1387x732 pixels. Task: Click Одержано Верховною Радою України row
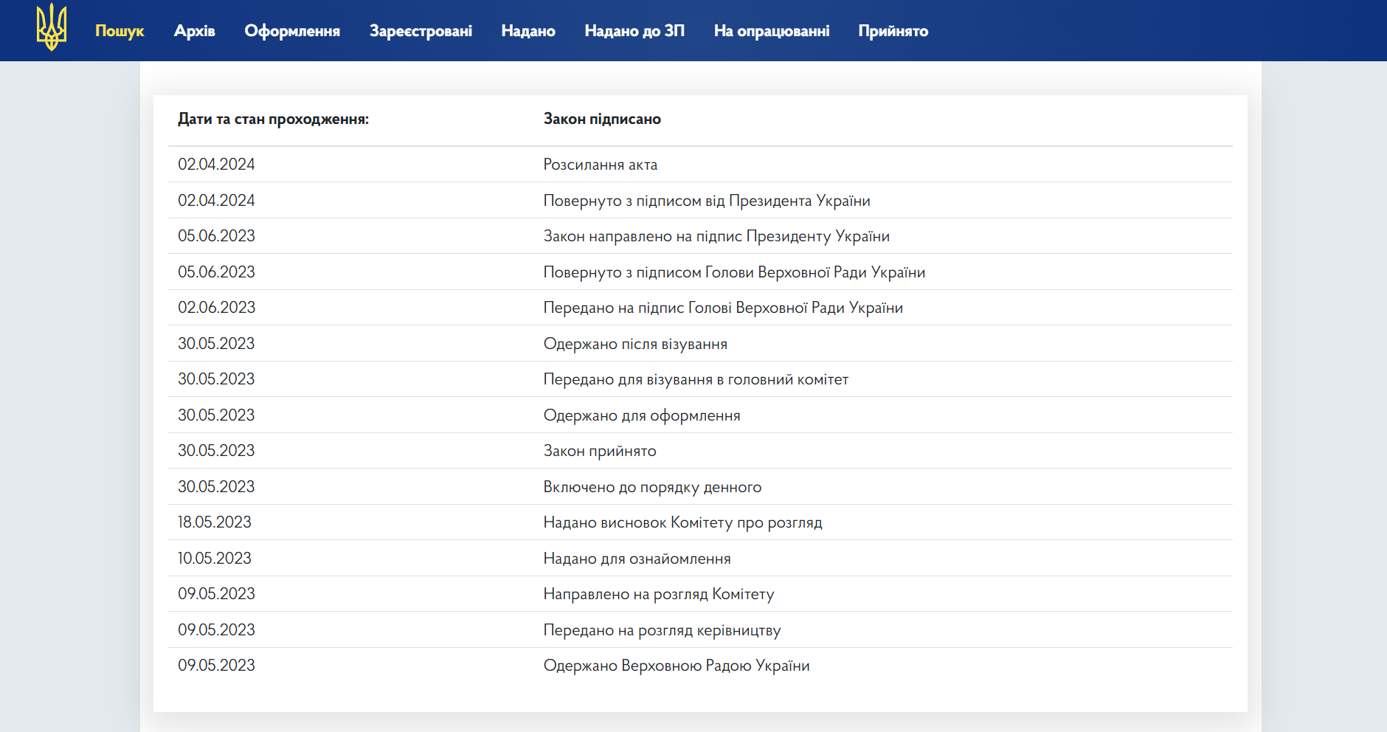tap(677, 666)
